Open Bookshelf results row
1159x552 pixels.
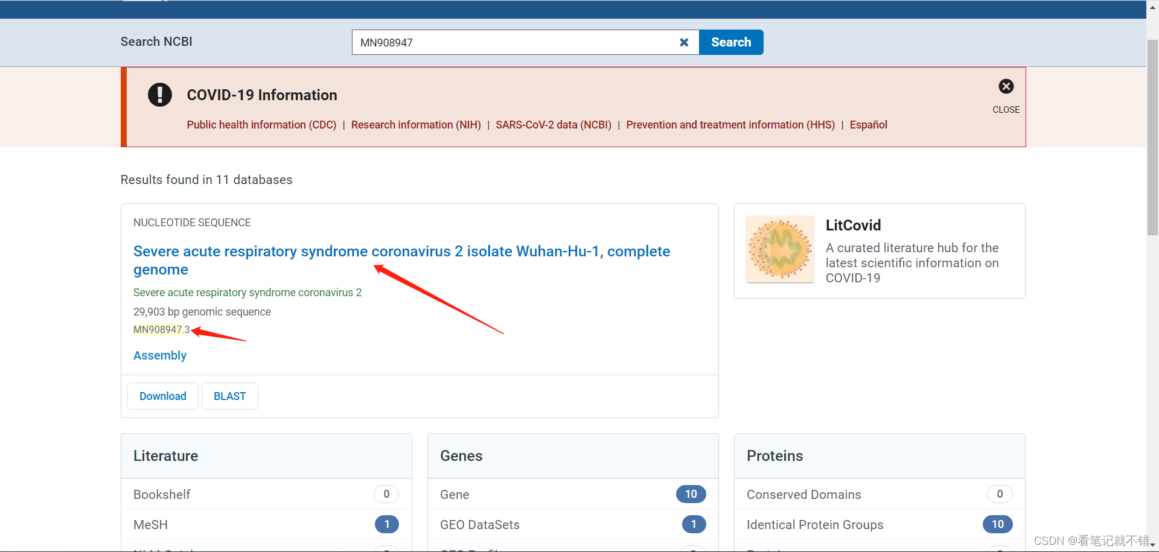point(266,494)
